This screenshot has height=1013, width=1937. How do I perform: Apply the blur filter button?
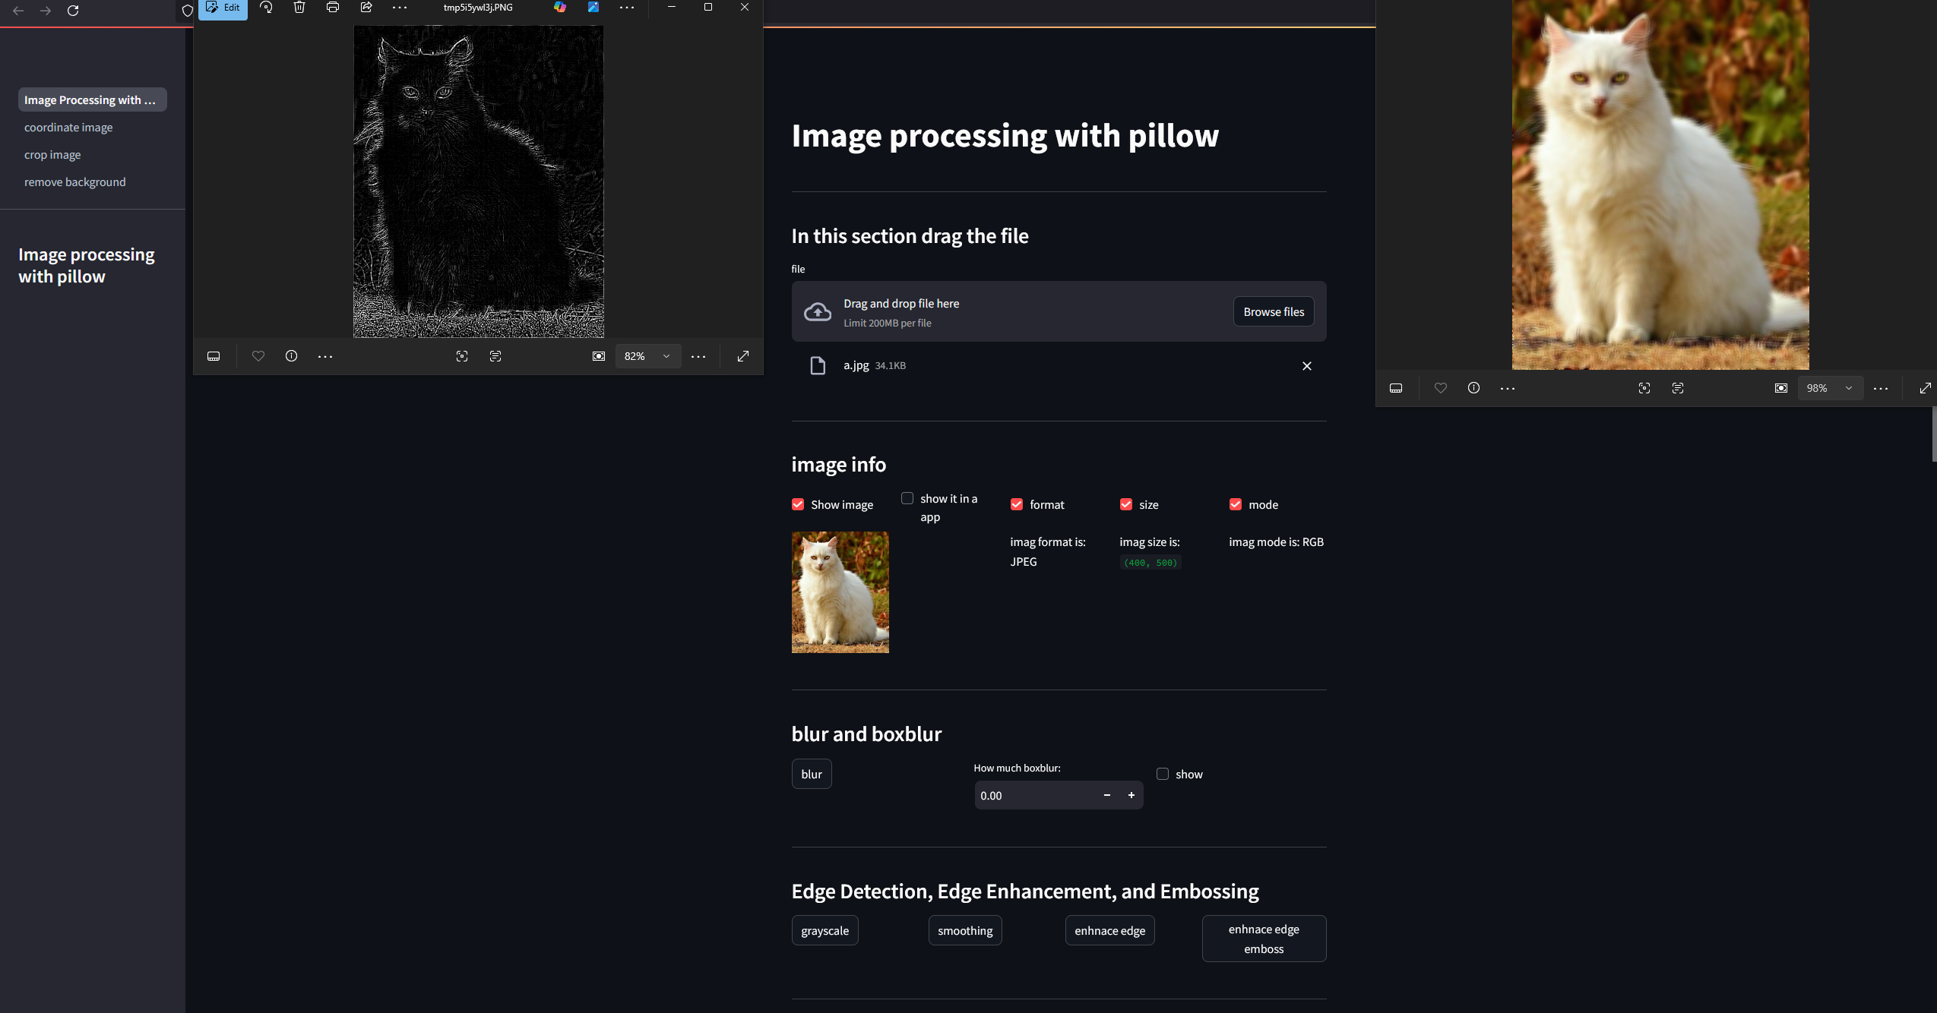point(812,774)
